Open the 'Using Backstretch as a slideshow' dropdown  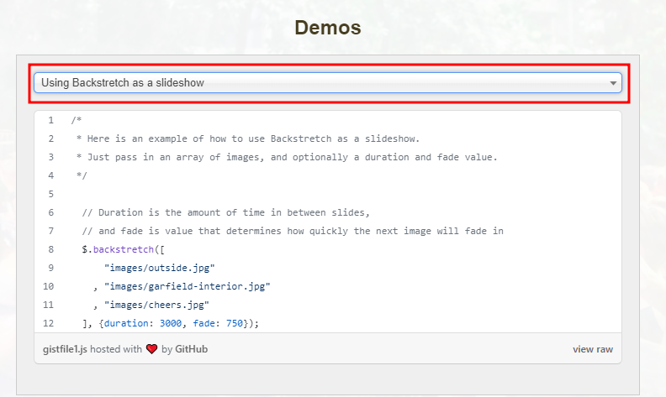[327, 83]
